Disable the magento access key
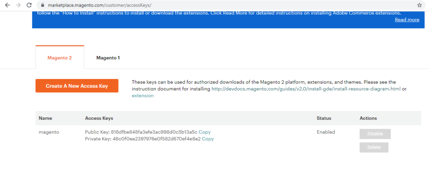The height and width of the screenshot is (190, 429). pyautogui.click(x=375, y=134)
